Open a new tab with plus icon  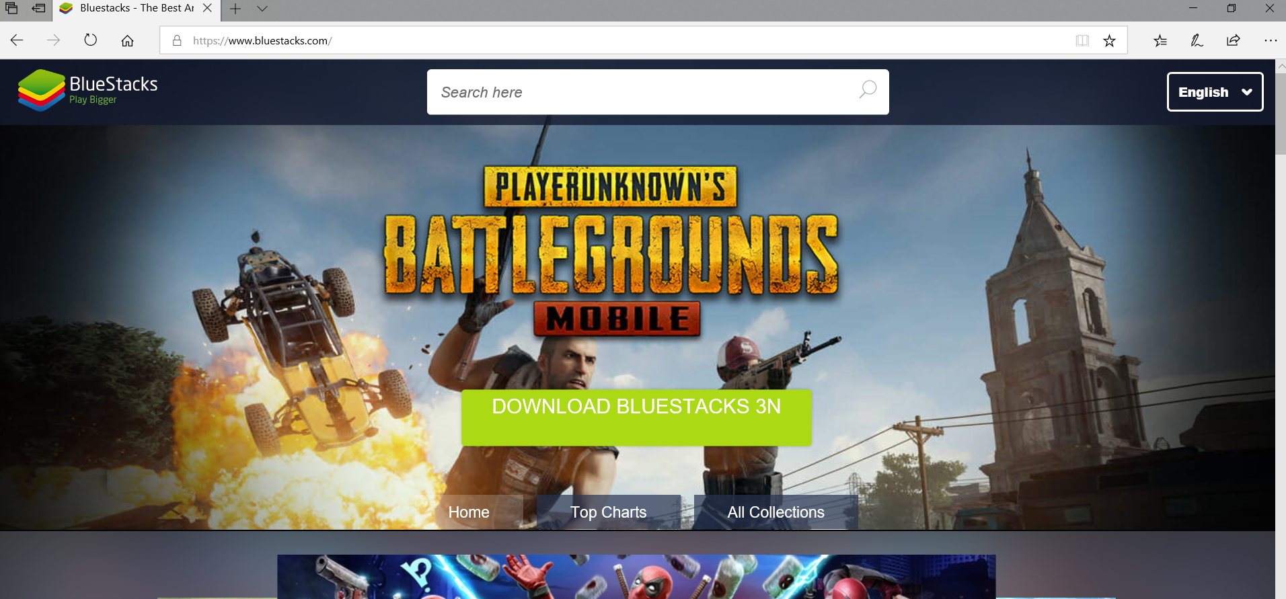pyautogui.click(x=235, y=9)
